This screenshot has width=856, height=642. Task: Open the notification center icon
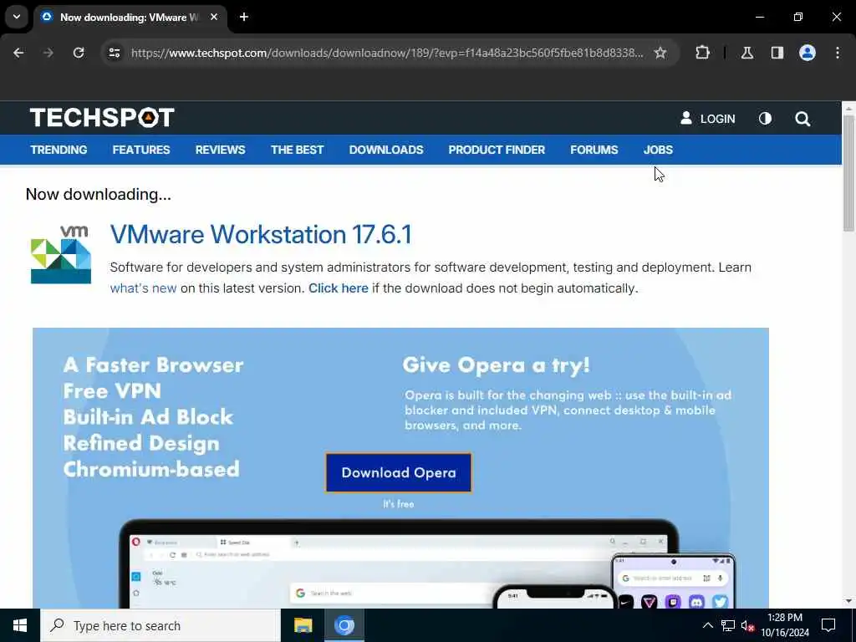point(828,625)
